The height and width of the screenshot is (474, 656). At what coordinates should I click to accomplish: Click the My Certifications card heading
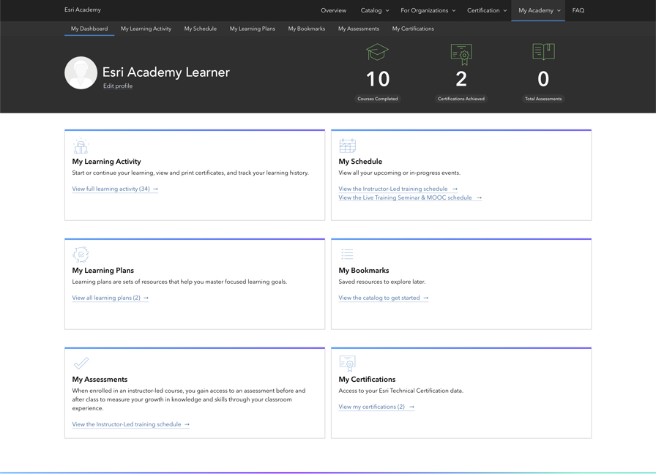(367, 380)
